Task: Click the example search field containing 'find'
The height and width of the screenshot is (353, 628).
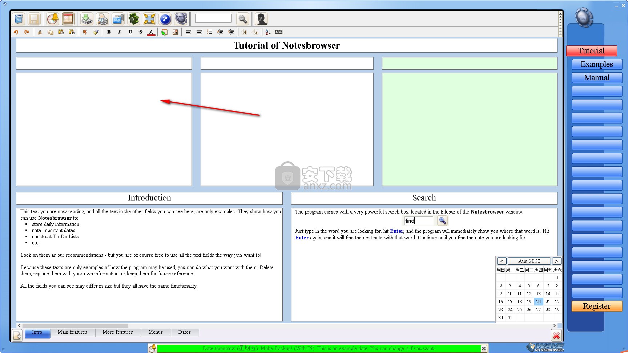Action: click(x=419, y=221)
